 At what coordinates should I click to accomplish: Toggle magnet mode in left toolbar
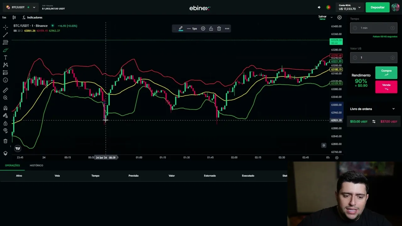[x=5, y=108]
